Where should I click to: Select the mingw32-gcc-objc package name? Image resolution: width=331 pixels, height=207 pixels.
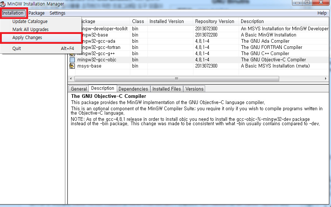(97, 60)
